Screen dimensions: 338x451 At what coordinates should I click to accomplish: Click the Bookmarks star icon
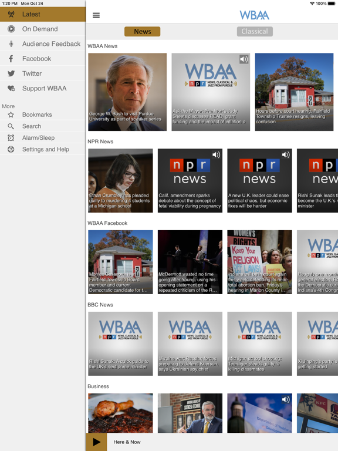pyautogui.click(x=11, y=115)
